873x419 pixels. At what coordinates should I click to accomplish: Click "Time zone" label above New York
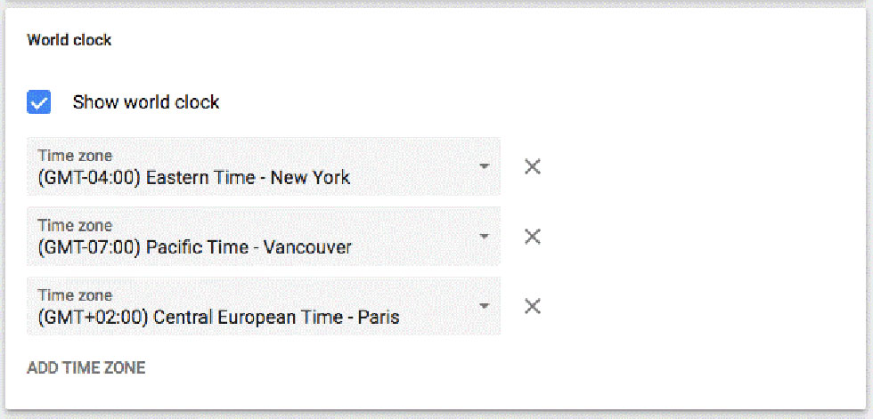(x=75, y=156)
